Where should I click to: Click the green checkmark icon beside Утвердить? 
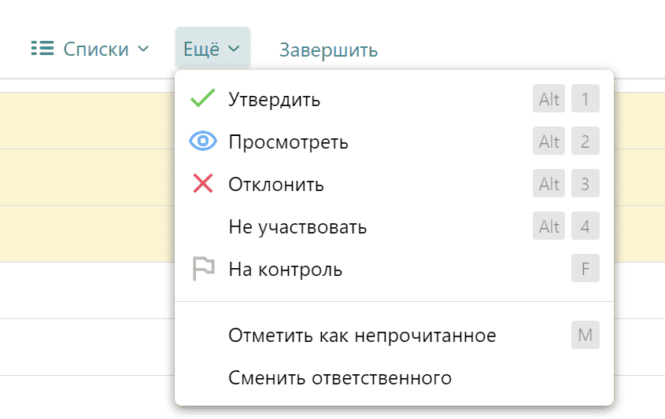[203, 99]
